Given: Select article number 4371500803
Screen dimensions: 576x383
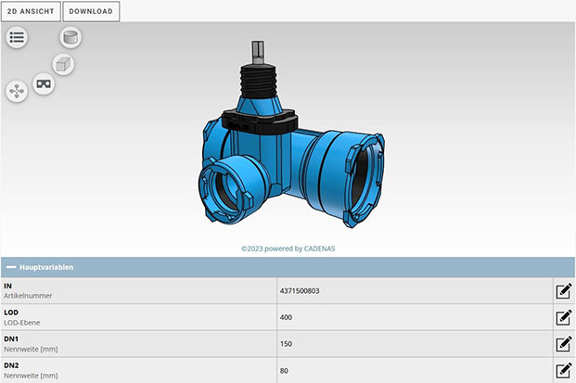Looking at the screenshot, I should [300, 291].
